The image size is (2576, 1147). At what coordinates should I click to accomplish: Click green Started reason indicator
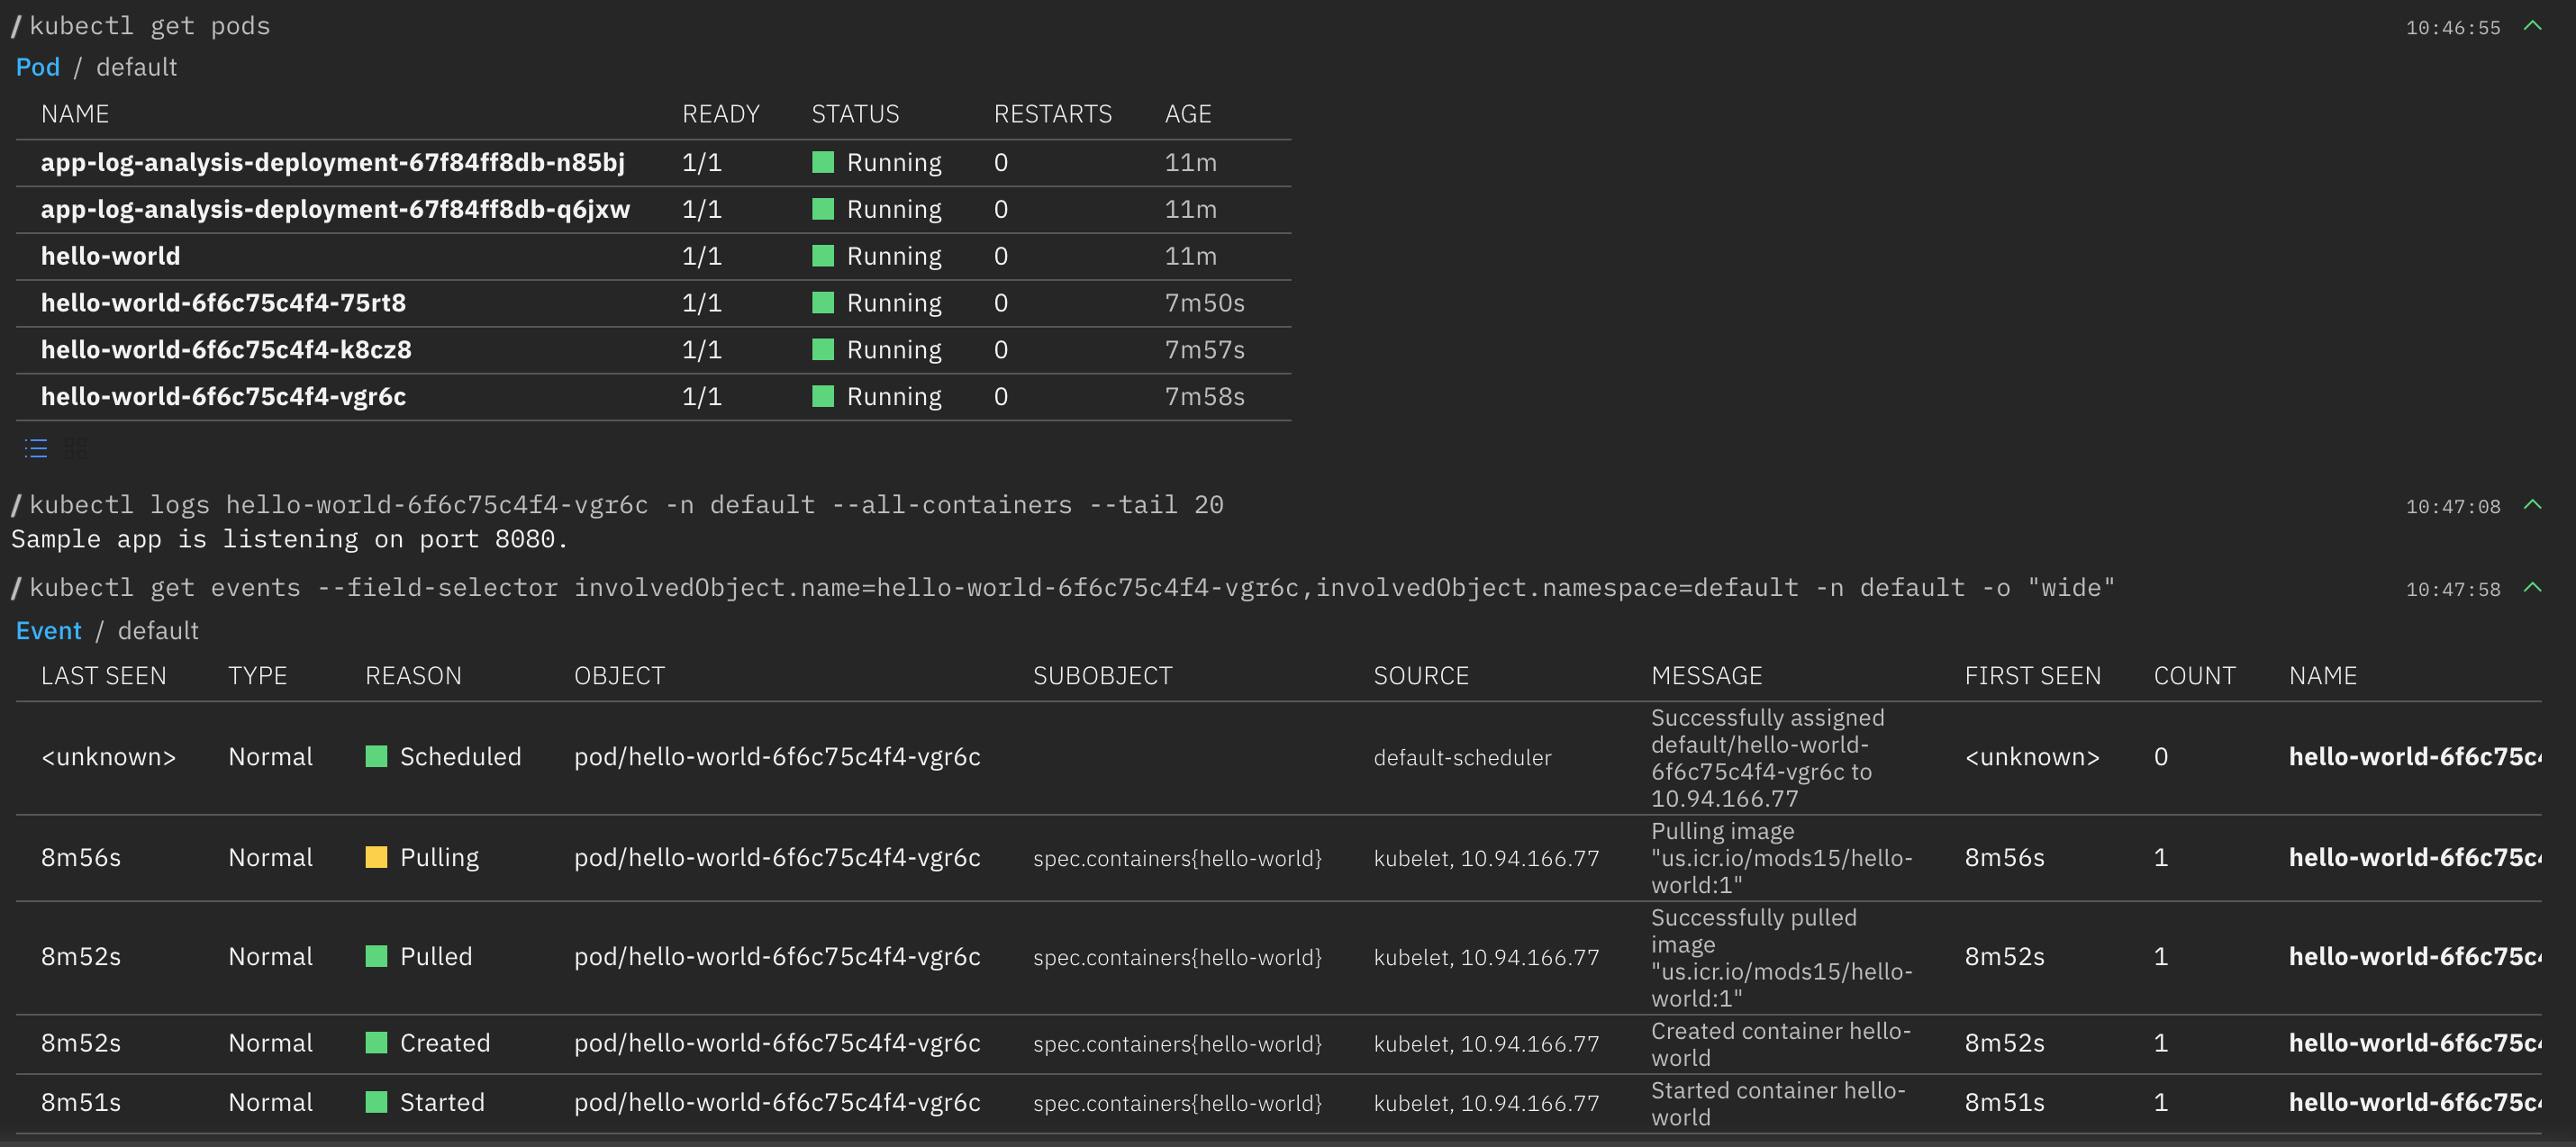click(x=376, y=1102)
